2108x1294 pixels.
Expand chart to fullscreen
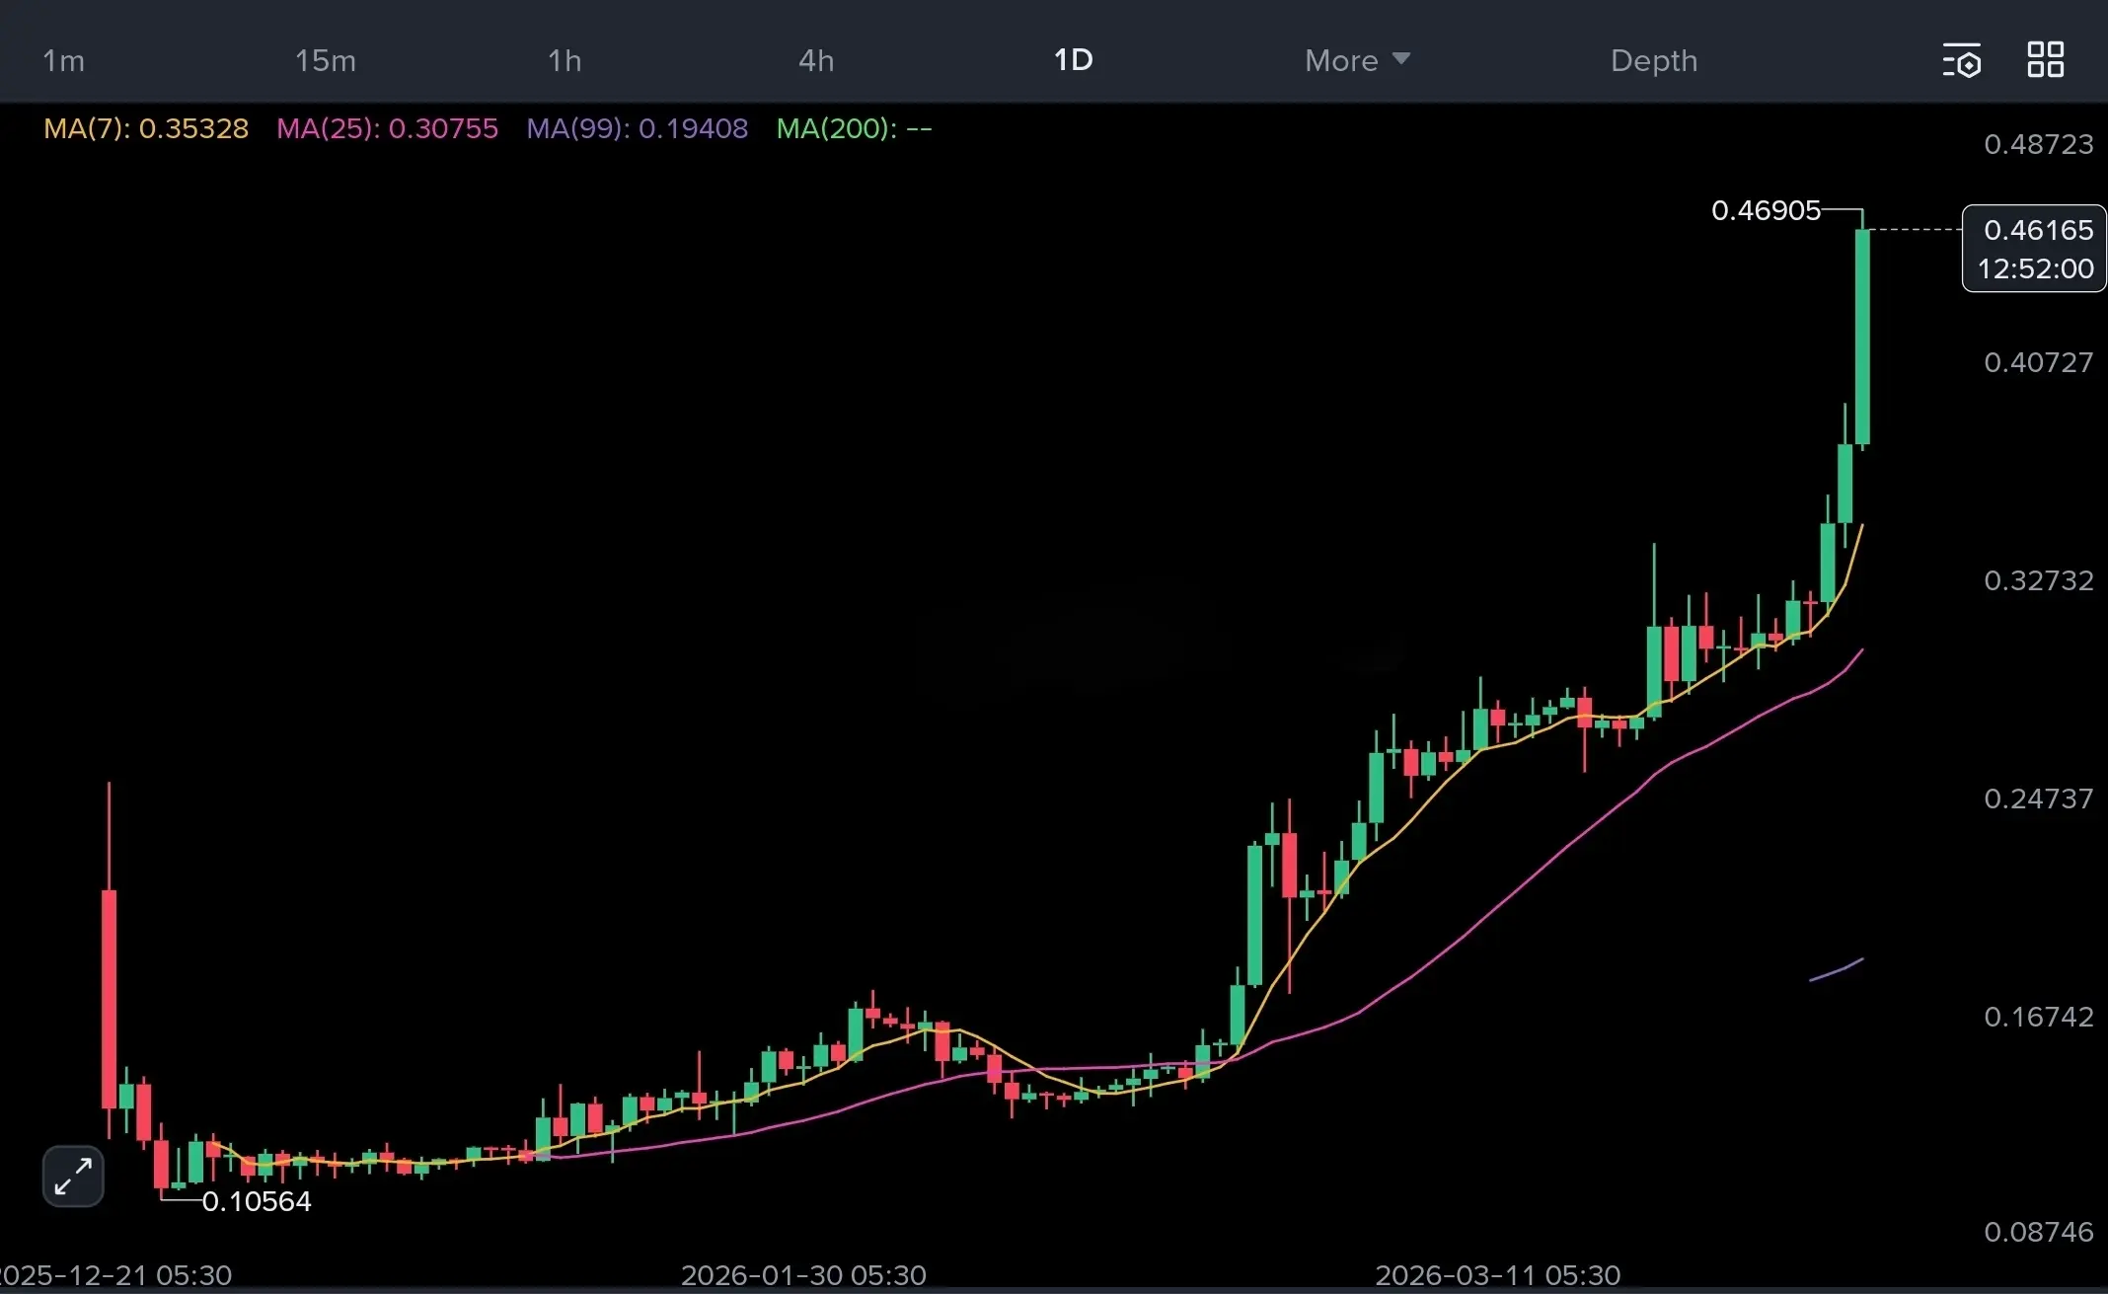[73, 1177]
